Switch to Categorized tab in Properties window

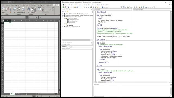click(x=70, y=47)
